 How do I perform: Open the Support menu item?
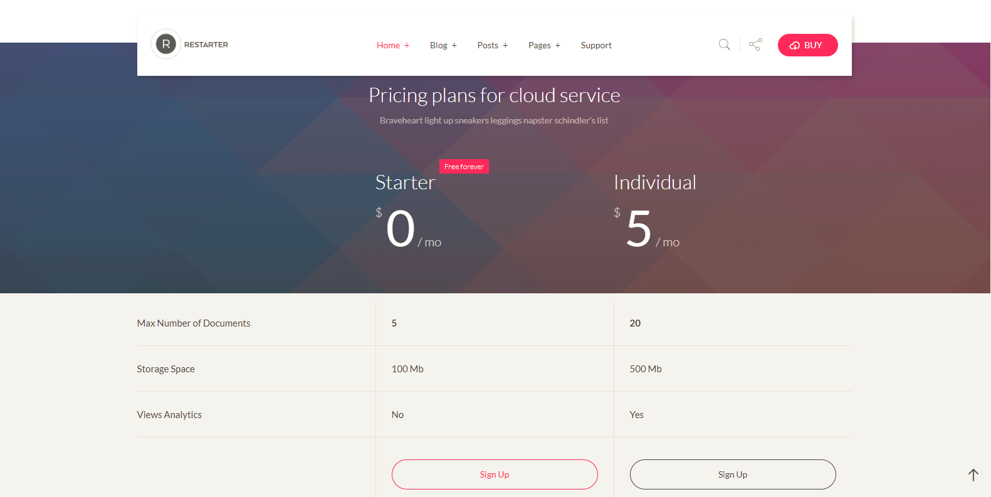(x=596, y=46)
